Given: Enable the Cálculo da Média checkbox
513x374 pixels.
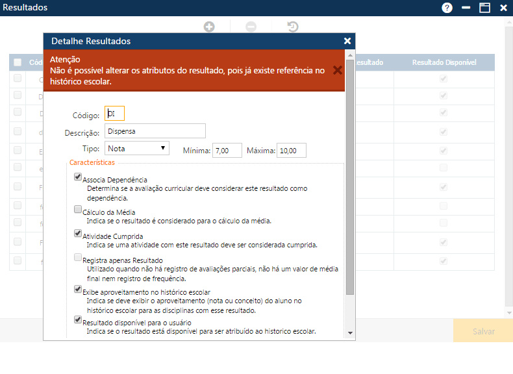Looking at the screenshot, I should coord(78,210).
